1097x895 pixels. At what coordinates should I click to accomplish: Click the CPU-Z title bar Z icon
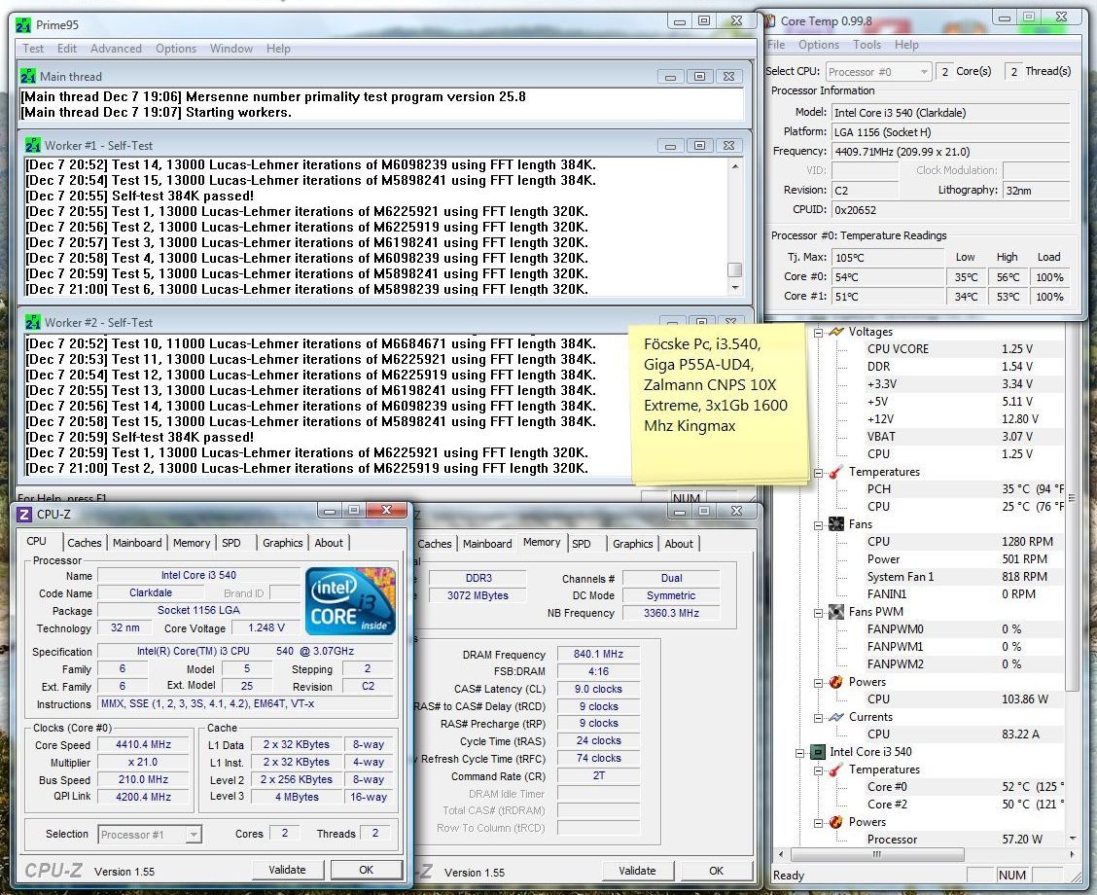pos(23,515)
